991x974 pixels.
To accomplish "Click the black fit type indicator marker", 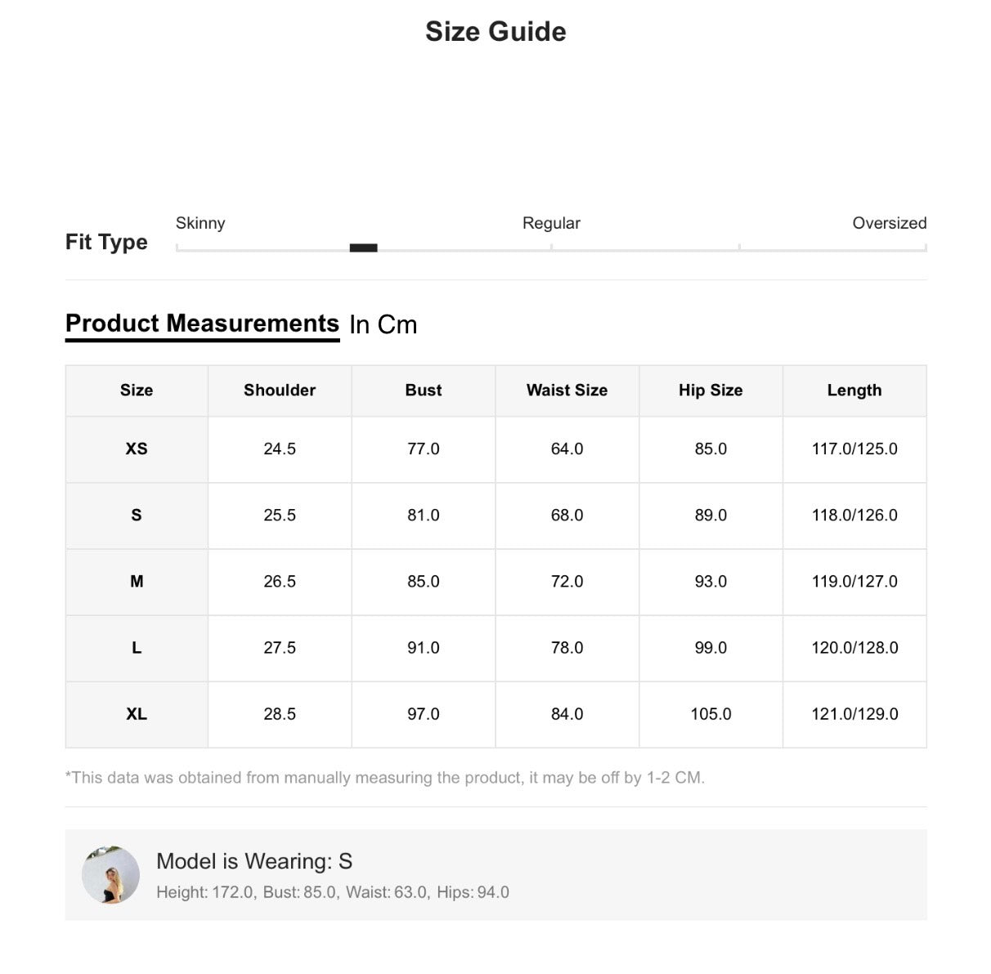I will (x=363, y=248).
